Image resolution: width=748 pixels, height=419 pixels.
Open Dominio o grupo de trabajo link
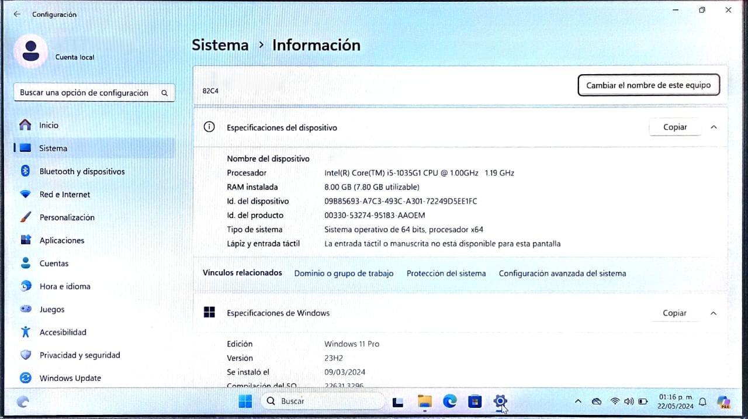click(344, 273)
